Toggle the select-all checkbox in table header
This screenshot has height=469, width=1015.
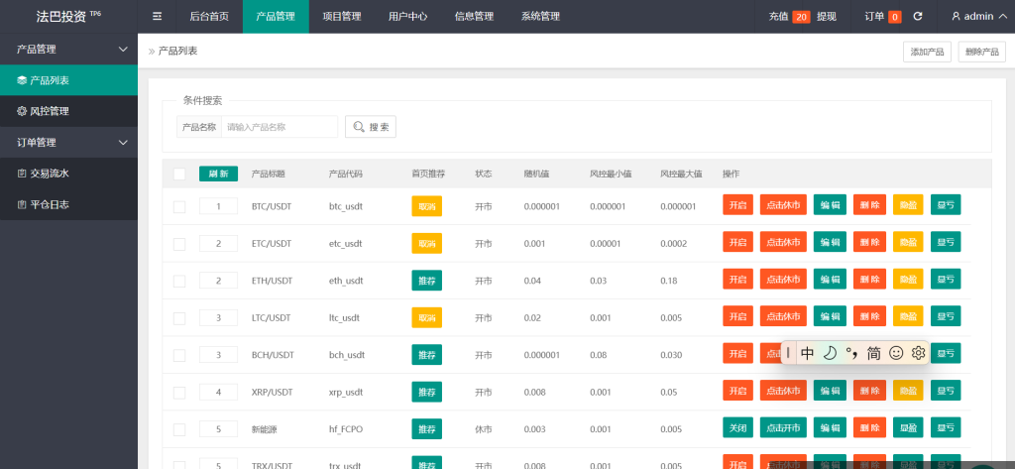coord(179,174)
